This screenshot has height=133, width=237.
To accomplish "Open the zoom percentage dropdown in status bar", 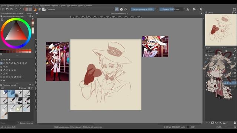I will point(219,127).
